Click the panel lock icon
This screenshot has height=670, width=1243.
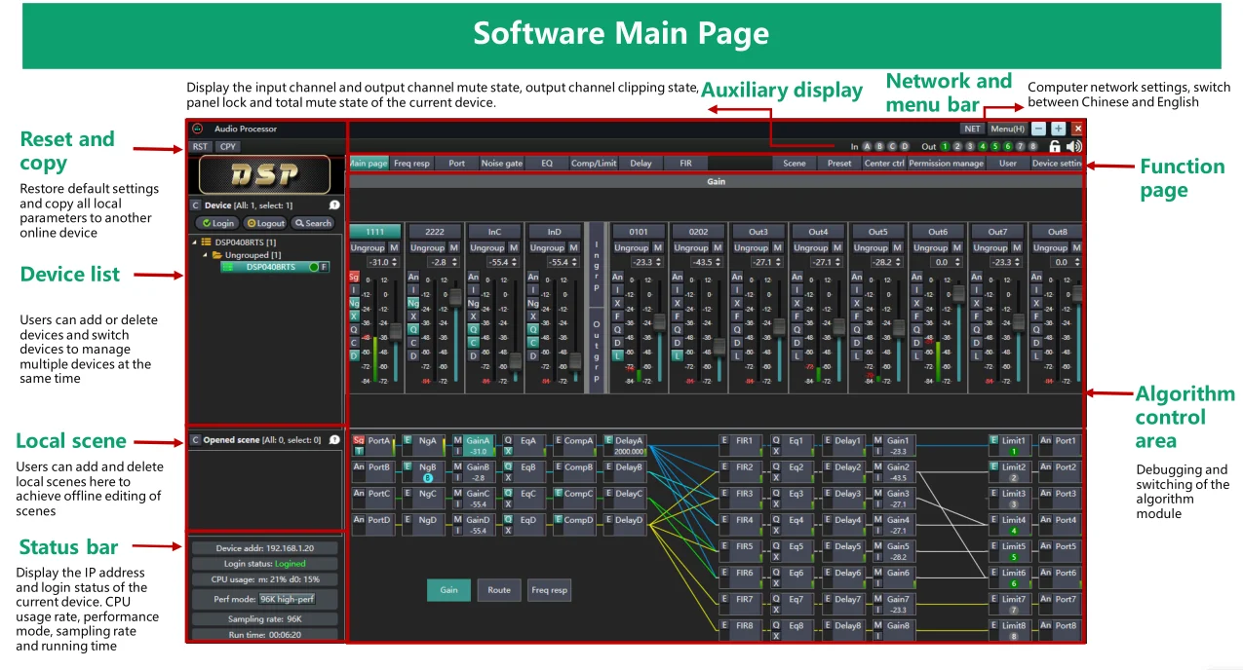1054,146
